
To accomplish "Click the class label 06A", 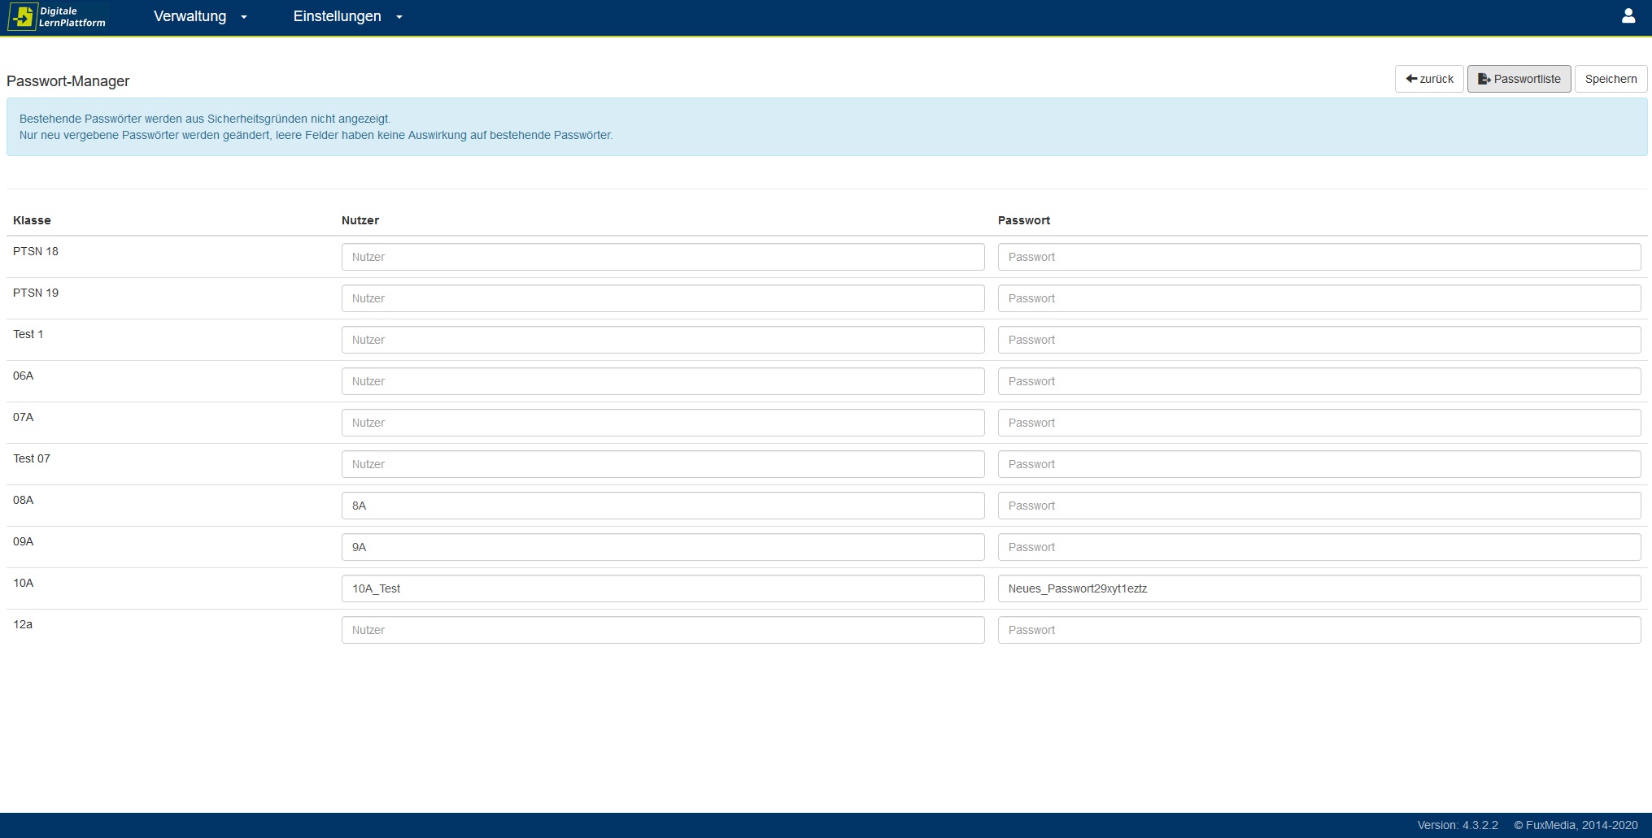I will pyautogui.click(x=24, y=376).
